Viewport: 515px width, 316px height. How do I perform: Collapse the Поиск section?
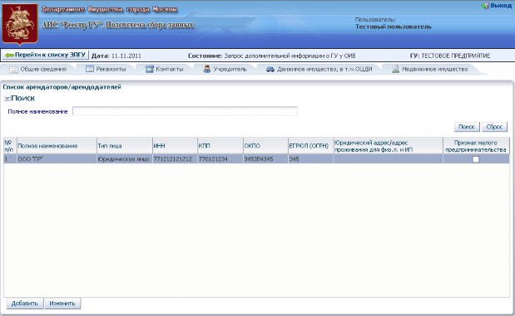click(x=7, y=98)
